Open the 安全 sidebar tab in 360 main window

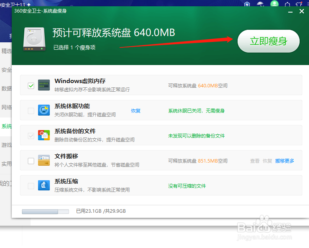(x=6, y=70)
